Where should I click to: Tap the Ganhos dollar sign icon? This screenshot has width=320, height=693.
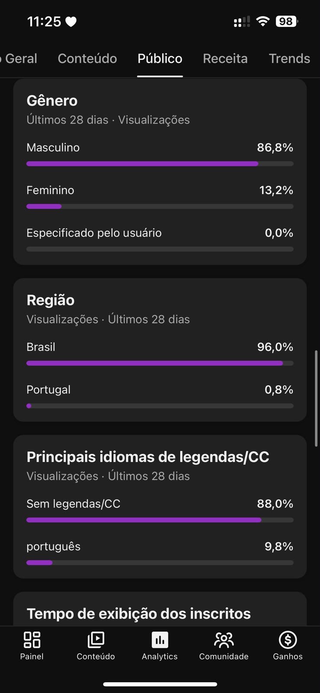point(288,639)
